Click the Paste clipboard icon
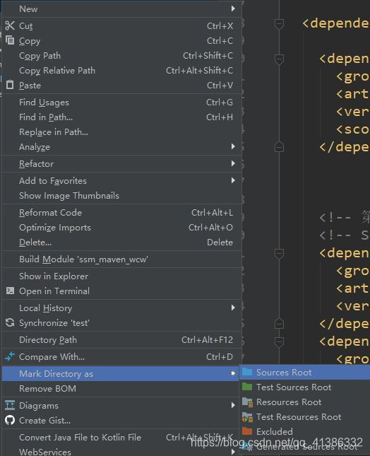The image size is (370, 456). pos(10,85)
